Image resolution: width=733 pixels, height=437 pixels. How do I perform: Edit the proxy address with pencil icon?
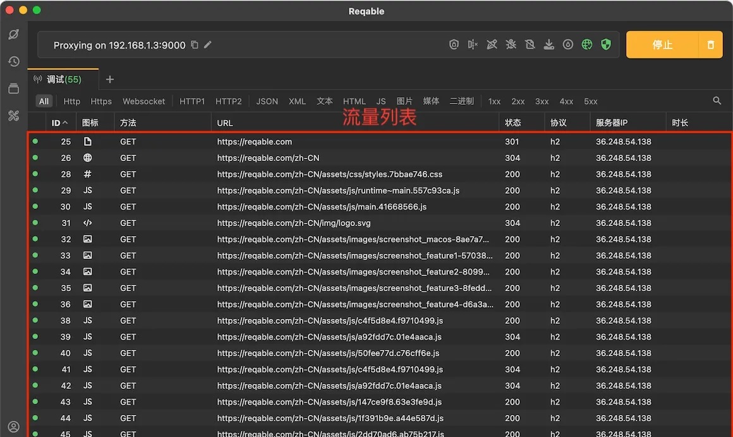tap(207, 45)
